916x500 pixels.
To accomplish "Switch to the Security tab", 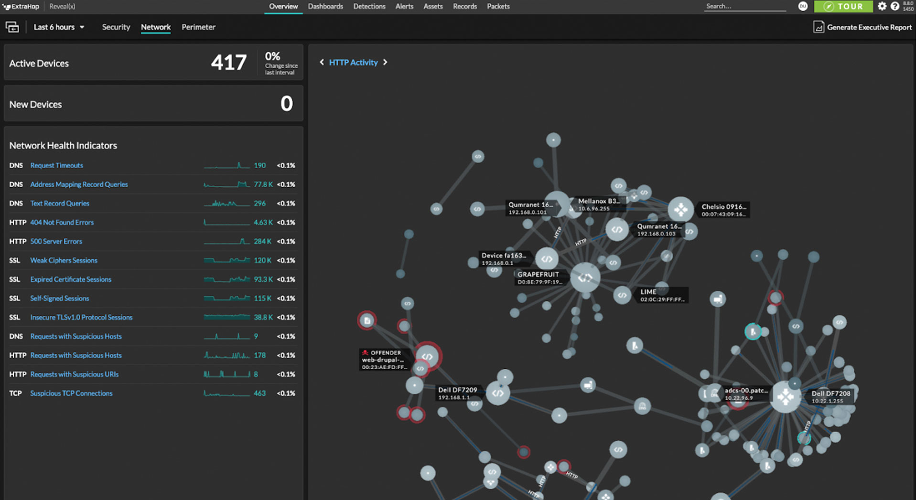I will (116, 27).
